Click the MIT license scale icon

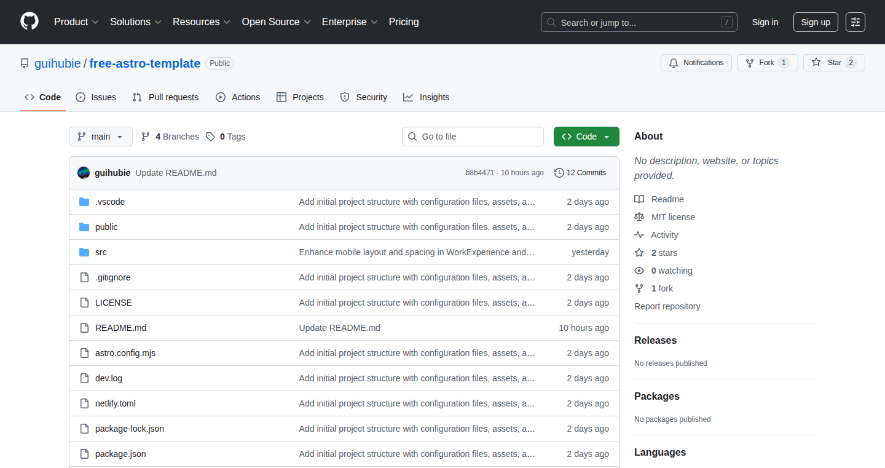[639, 217]
